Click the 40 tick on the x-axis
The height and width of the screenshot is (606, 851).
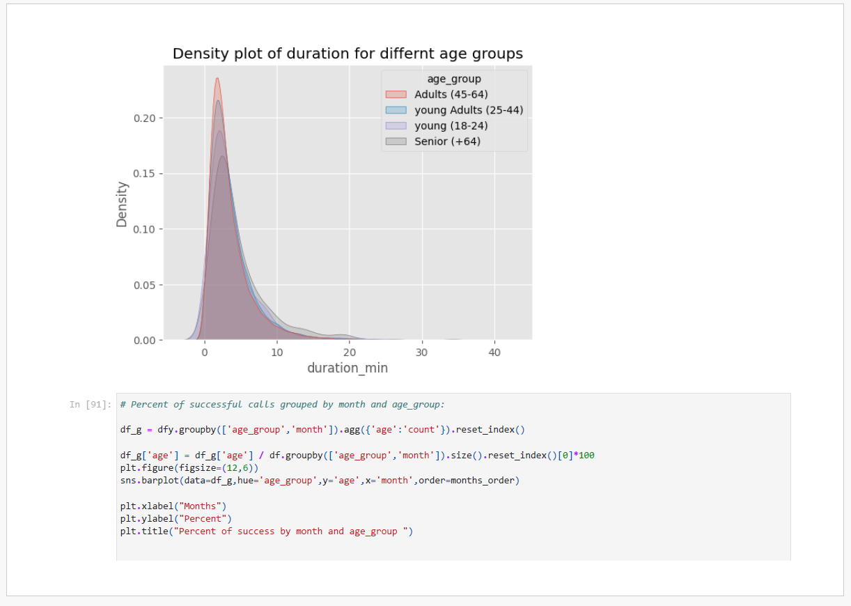coord(494,352)
